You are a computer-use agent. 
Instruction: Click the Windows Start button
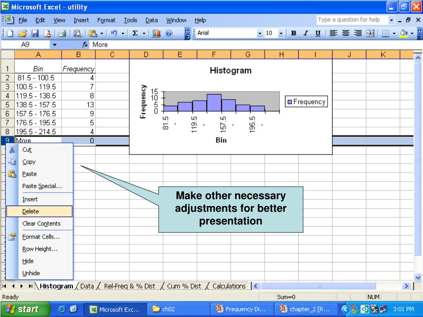(25, 309)
